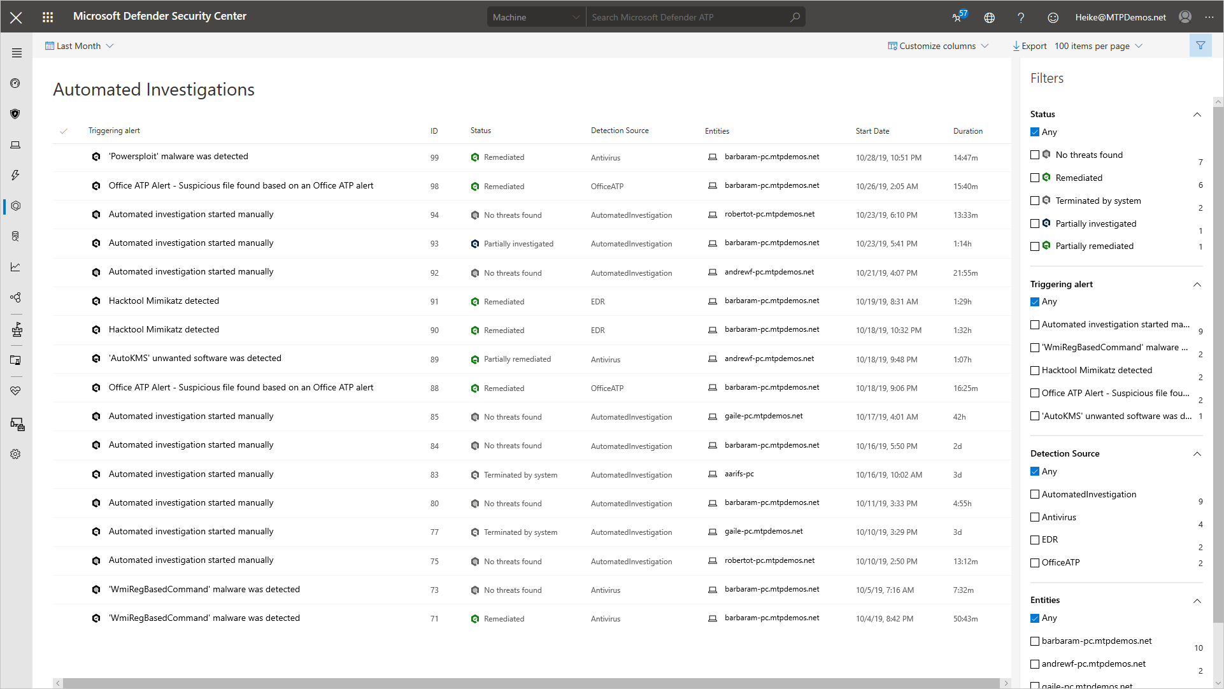Viewport: 1224px width, 689px height.
Task: Export the investigations list
Action: click(x=1029, y=46)
